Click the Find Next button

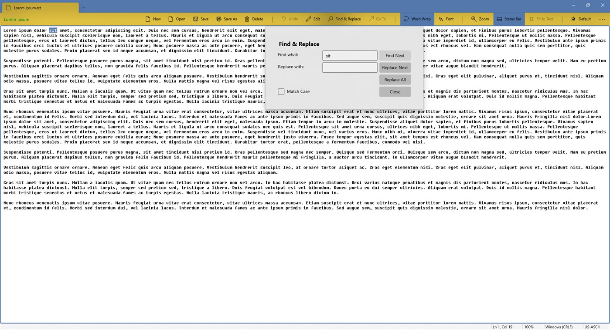[x=395, y=55]
